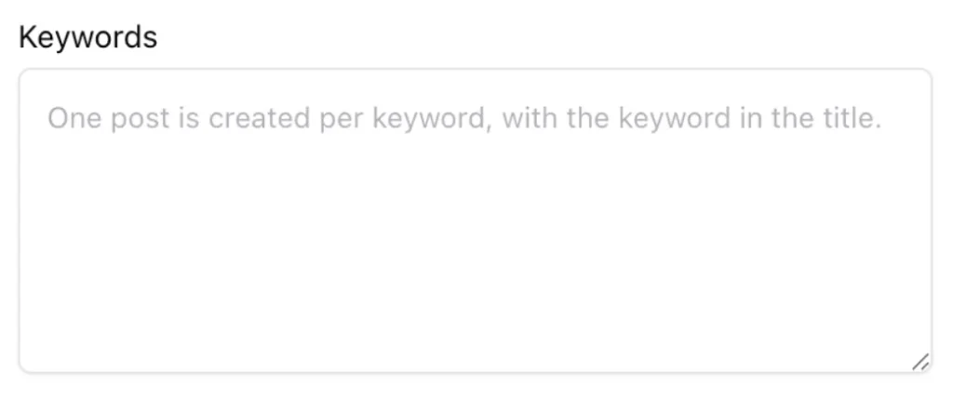Image resolution: width=953 pixels, height=412 pixels.
Task: Set focus on the rounded Keywords input box
Action: click(476, 220)
